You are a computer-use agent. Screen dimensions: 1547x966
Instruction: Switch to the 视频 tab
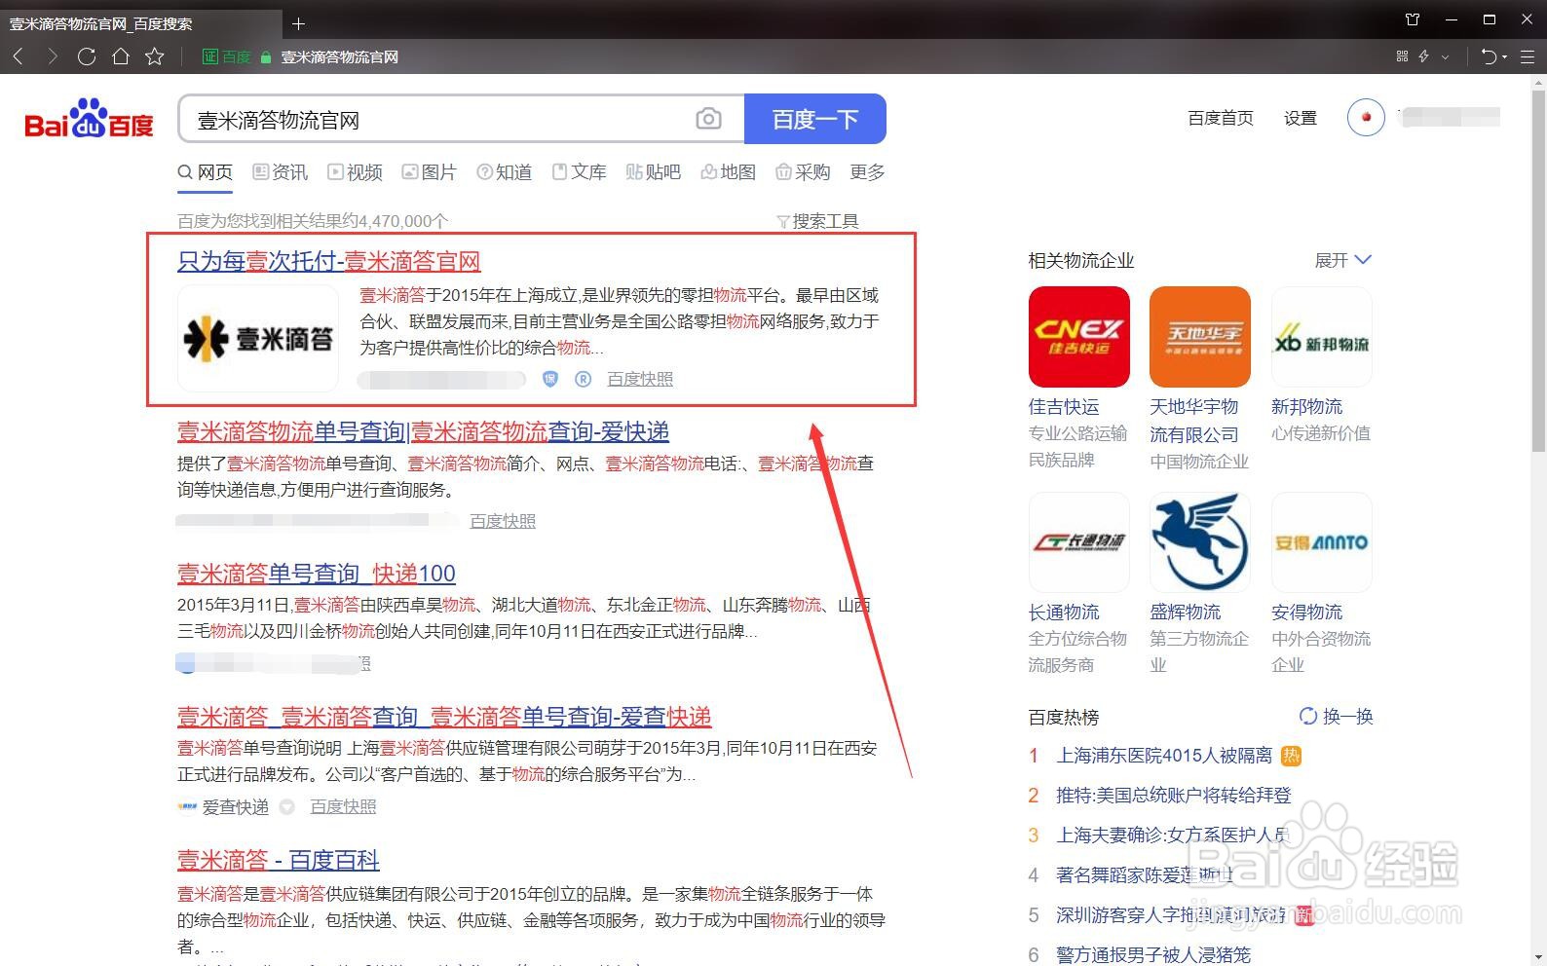click(x=355, y=172)
